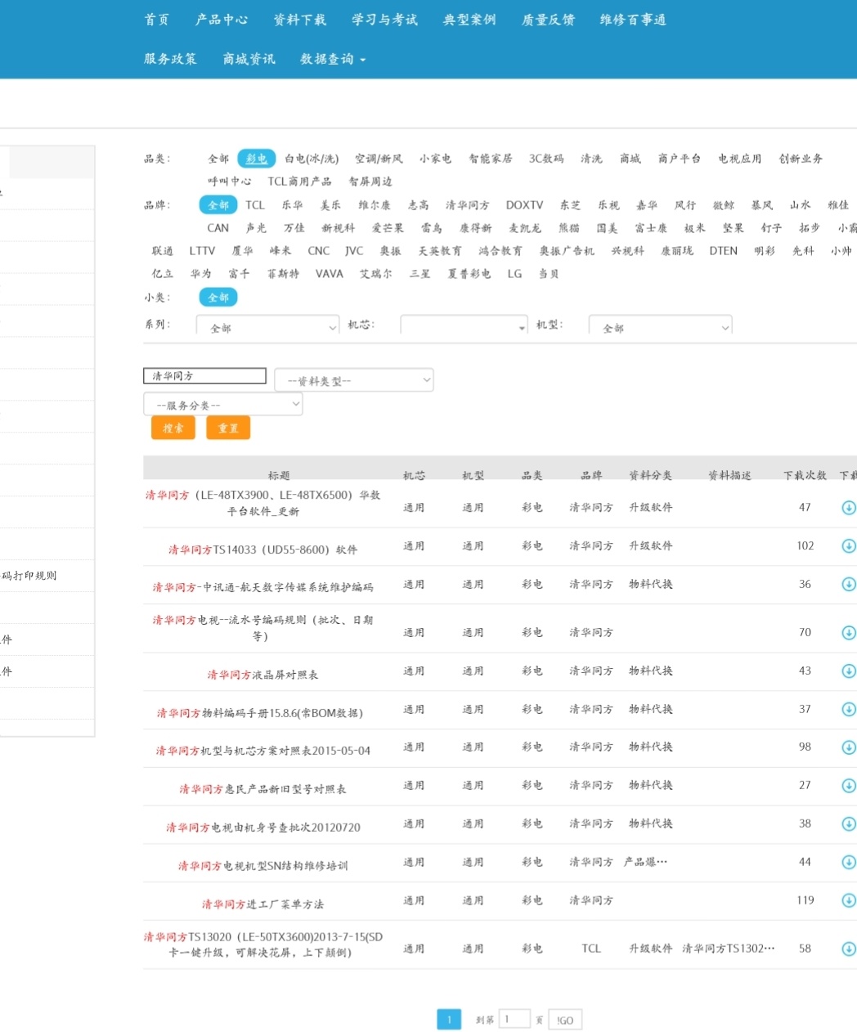This screenshot has height=1032, width=857.
Task: Select 全部 in 小类 filter row
Action: [218, 298]
